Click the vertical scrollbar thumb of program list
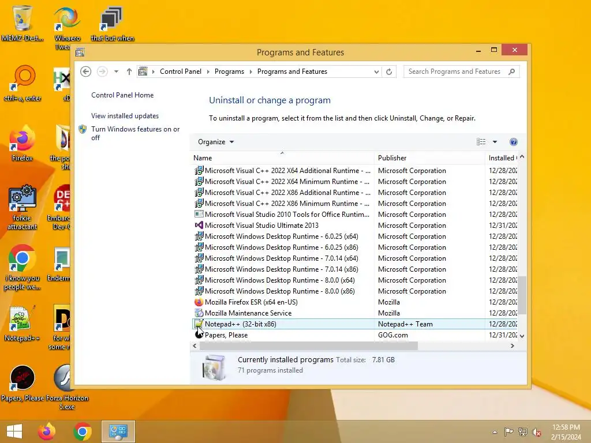The width and height of the screenshot is (591, 443). click(522, 295)
